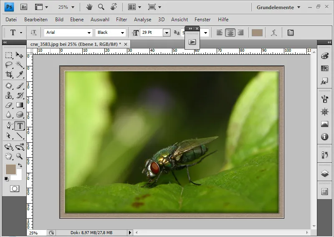Select the Eraser tool

point(8,105)
